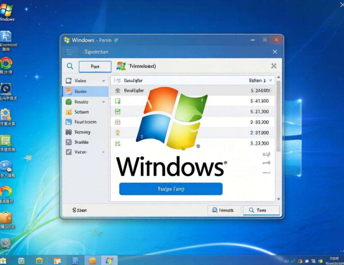Click the blue Furga Feng button
344x265 pixels.
click(x=171, y=189)
